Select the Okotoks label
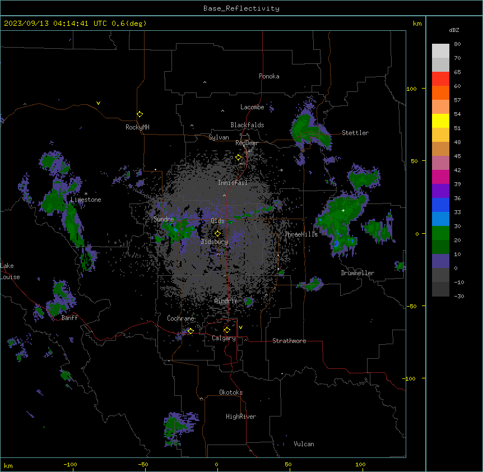Image resolution: width=483 pixels, height=472 pixels. click(231, 392)
